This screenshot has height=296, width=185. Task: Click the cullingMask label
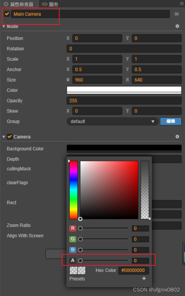(19, 169)
